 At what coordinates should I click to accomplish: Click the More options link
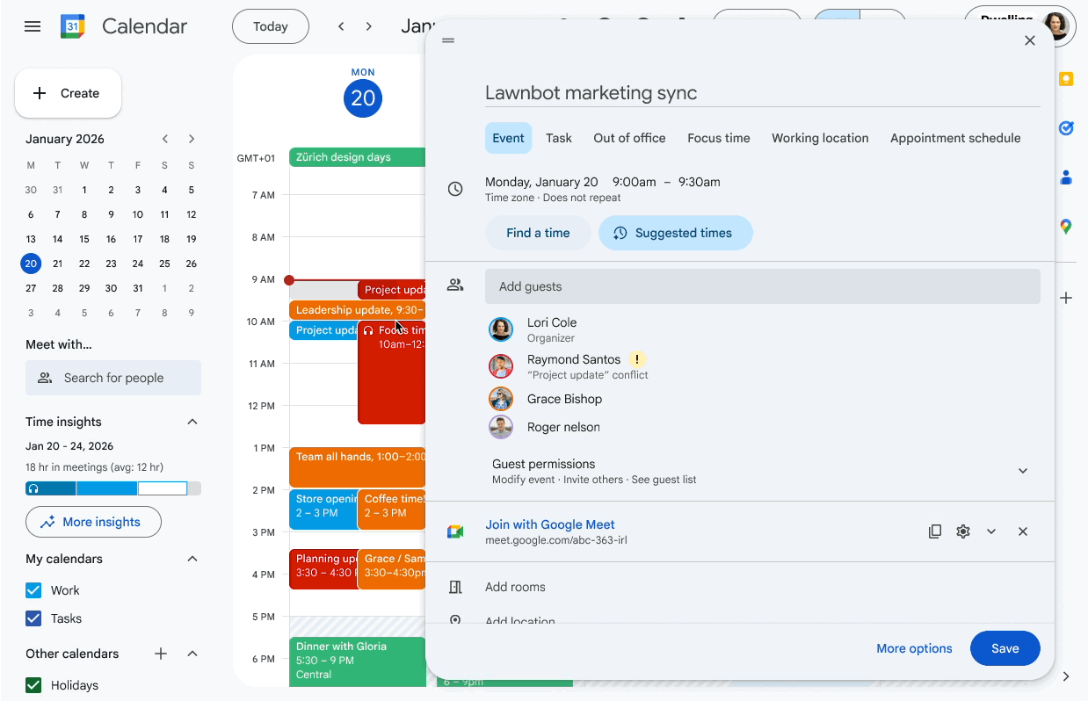(x=914, y=648)
